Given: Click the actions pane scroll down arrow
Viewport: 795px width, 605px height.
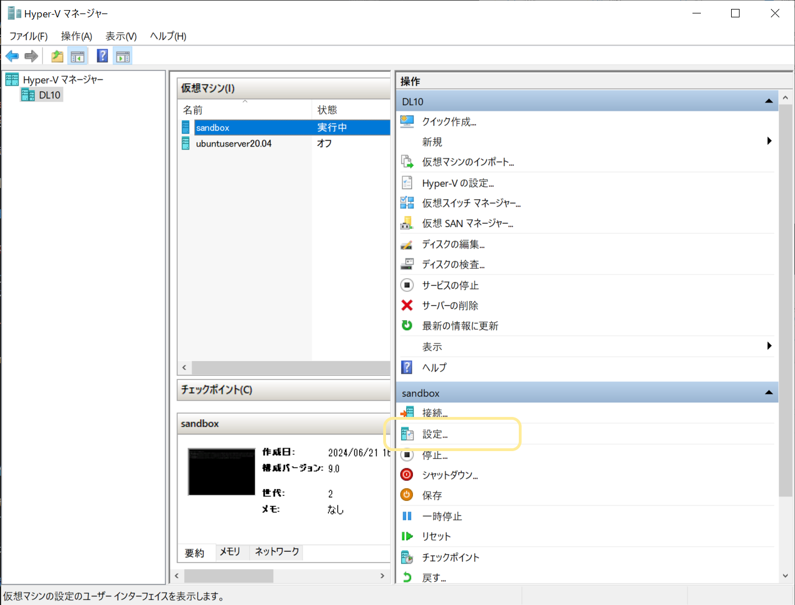Looking at the screenshot, I should [x=785, y=575].
